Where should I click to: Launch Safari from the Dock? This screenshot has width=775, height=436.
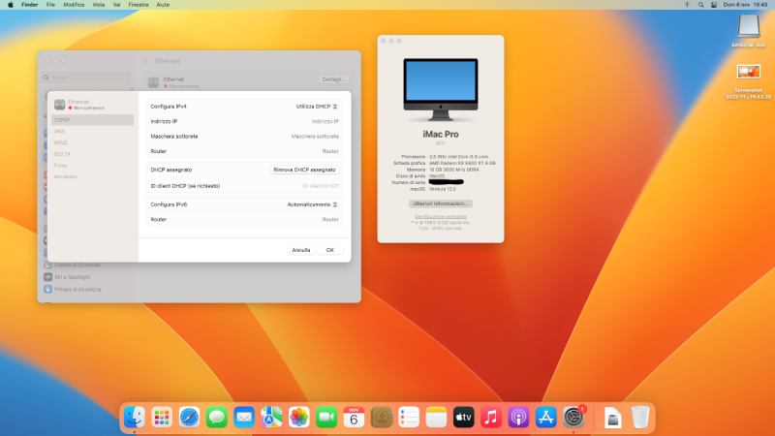pos(189,418)
